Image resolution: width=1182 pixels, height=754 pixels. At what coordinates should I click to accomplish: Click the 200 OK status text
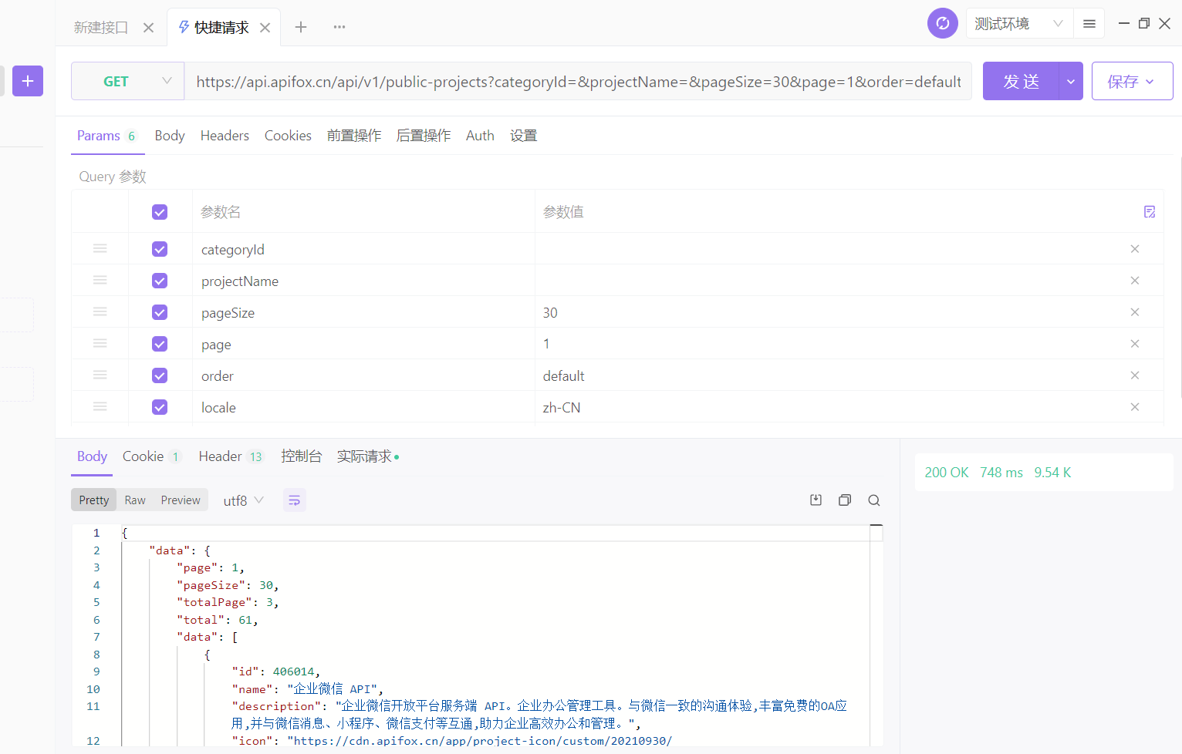(947, 473)
